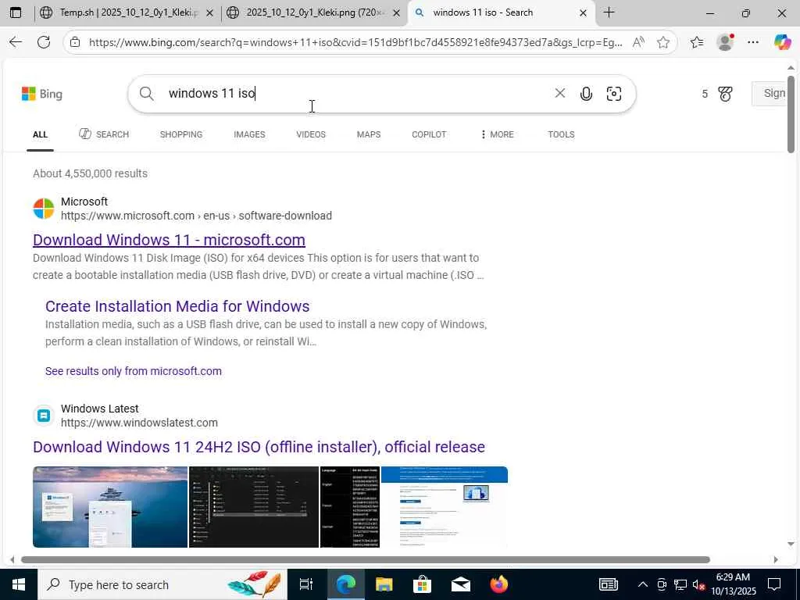Select the SHOPPING results tab
800x600 pixels.
point(181,134)
